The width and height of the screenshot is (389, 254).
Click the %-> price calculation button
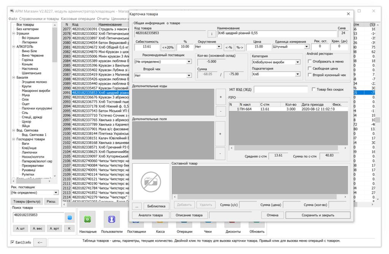[239, 47]
